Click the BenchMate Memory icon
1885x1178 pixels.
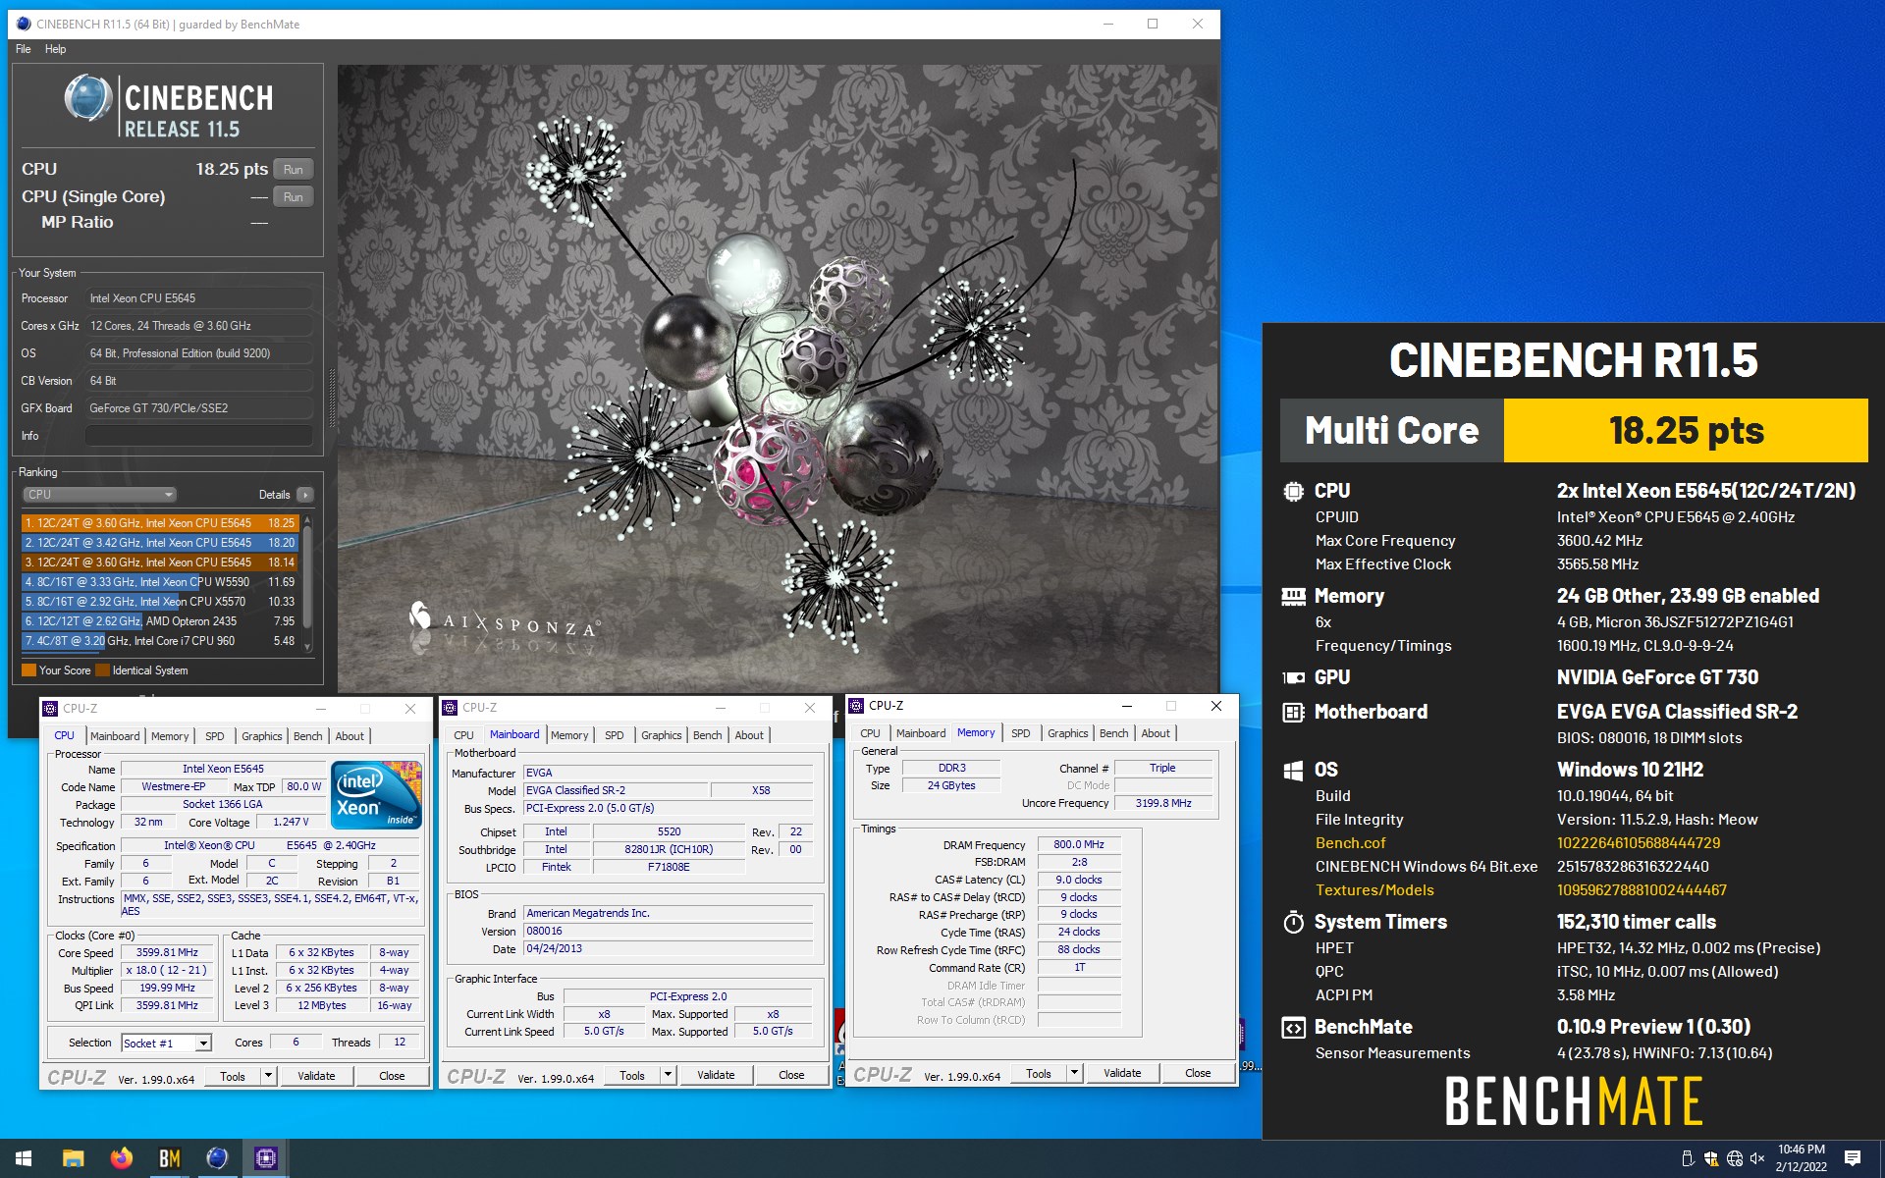(x=1293, y=596)
